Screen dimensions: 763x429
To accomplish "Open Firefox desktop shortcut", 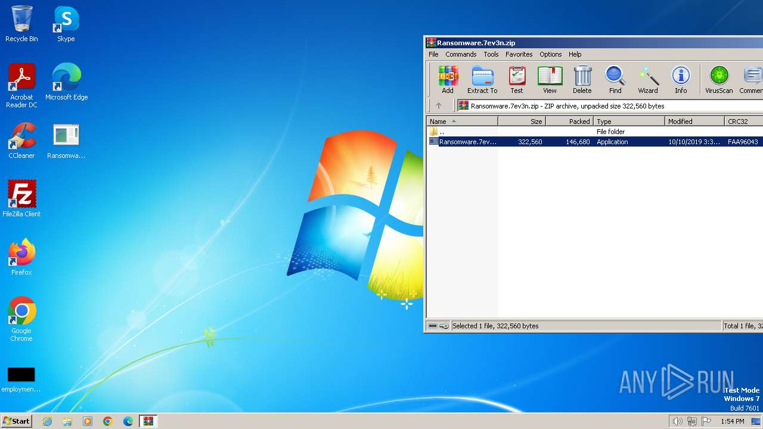I will [x=21, y=257].
